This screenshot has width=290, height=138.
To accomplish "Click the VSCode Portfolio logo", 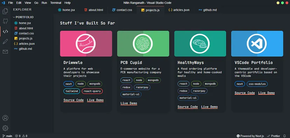I will point(257,44).
